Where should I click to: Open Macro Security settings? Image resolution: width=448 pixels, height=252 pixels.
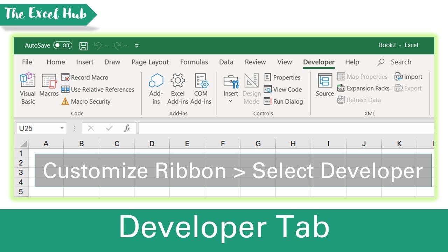[86, 101]
